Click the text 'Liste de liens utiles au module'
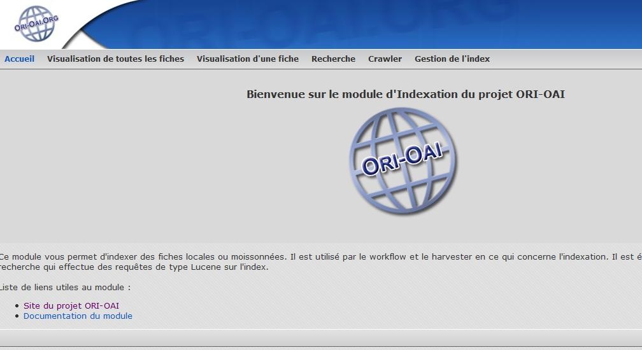Image resolution: width=642 pixels, height=350 pixels. (x=65, y=288)
